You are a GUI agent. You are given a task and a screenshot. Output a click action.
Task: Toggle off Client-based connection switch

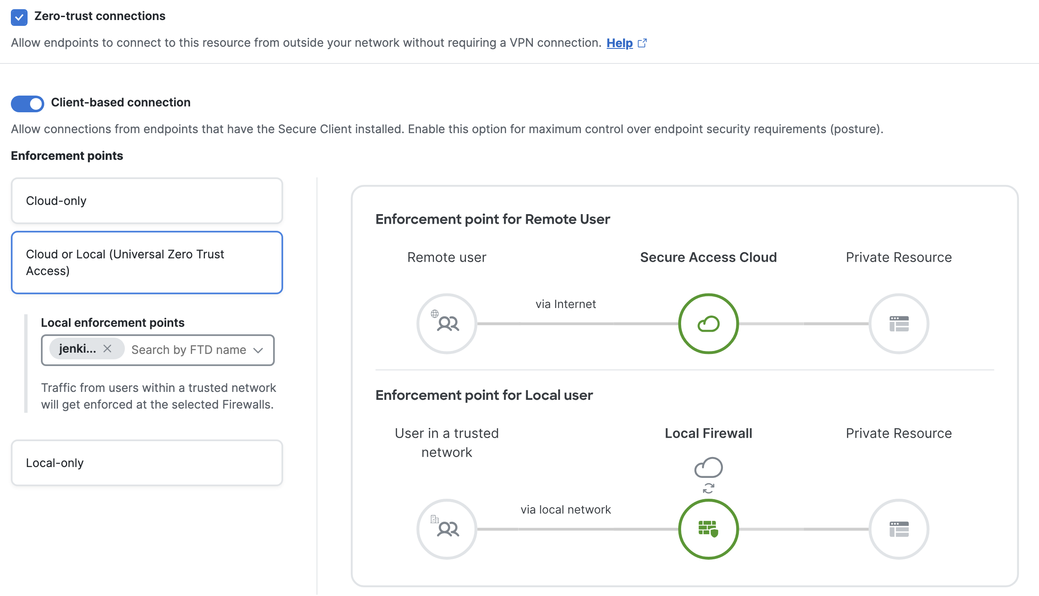(x=28, y=104)
